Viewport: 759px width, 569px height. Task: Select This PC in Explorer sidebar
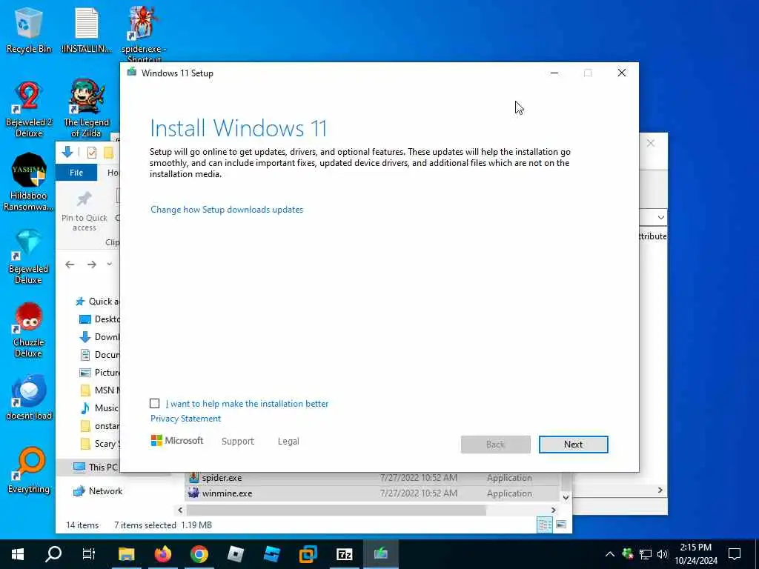(x=95, y=467)
